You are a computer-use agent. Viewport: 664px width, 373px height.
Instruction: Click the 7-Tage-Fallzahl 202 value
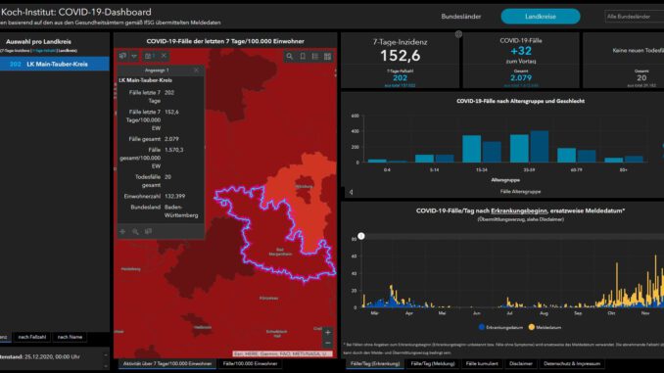pos(400,78)
